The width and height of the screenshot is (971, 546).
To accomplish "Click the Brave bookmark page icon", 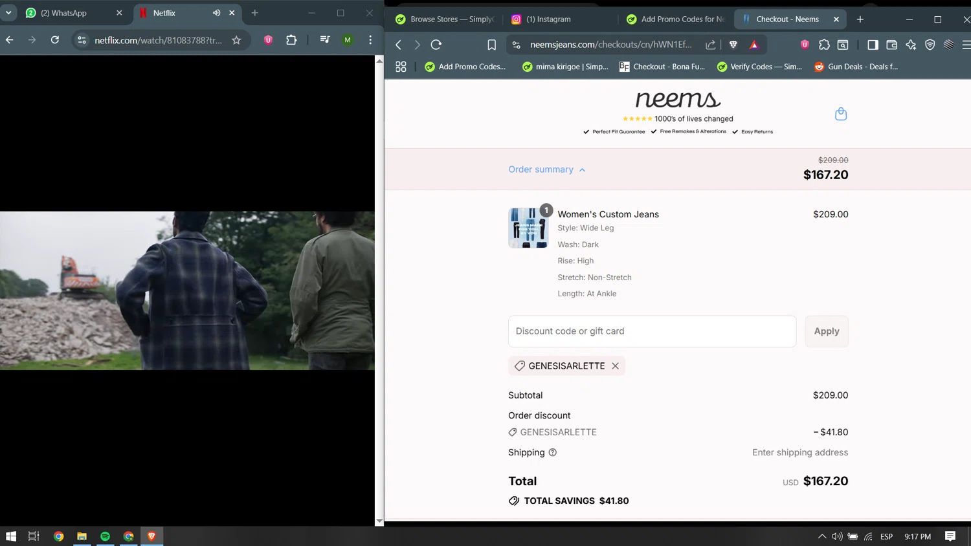I will tap(492, 45).
